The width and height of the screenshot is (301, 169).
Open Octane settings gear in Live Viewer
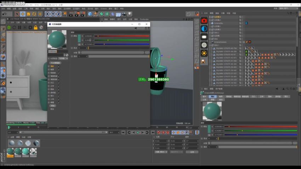point(30,28)
